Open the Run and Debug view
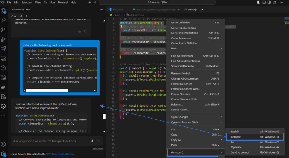Viewport: 289px width, 158px height. [x=4, y=39]
